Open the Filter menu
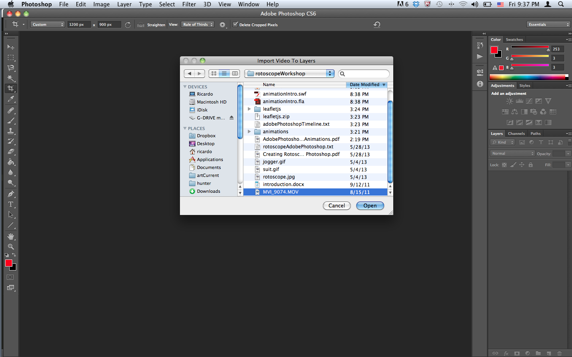Image resolution: width=572 pixels, height=357 pixels. pos(189,4)
